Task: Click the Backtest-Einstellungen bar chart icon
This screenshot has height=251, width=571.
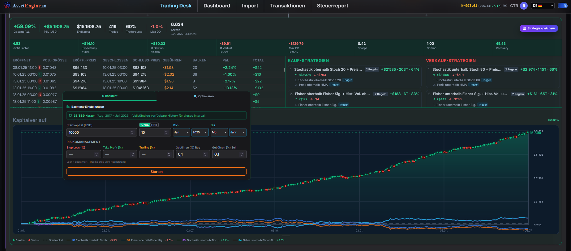Action: tap(68, 107)
